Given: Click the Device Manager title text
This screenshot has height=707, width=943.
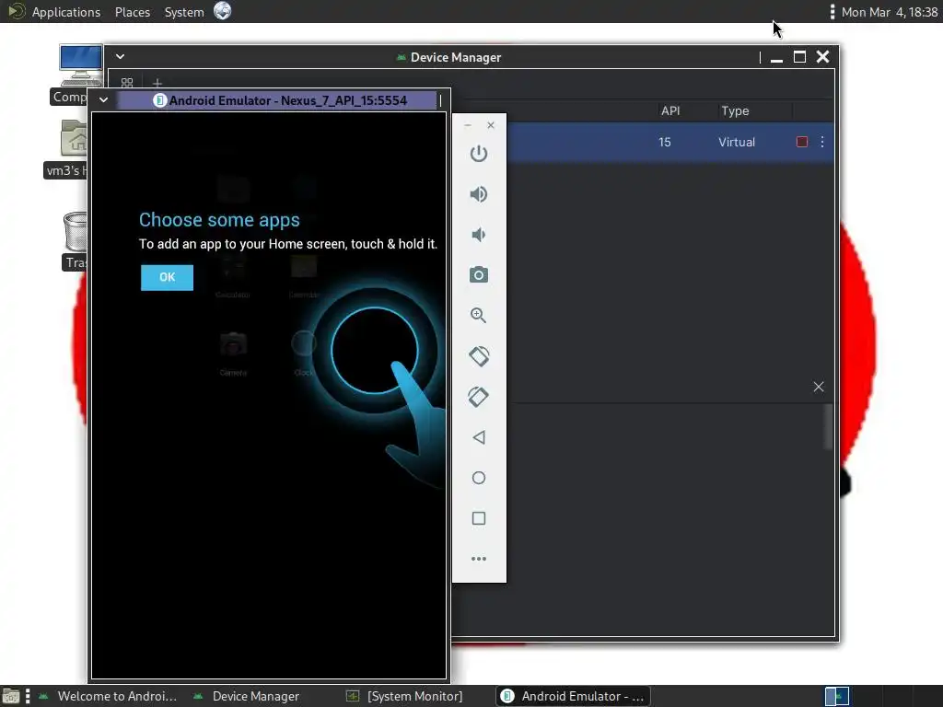Looking at the screenshot, I should coord(455,57).
